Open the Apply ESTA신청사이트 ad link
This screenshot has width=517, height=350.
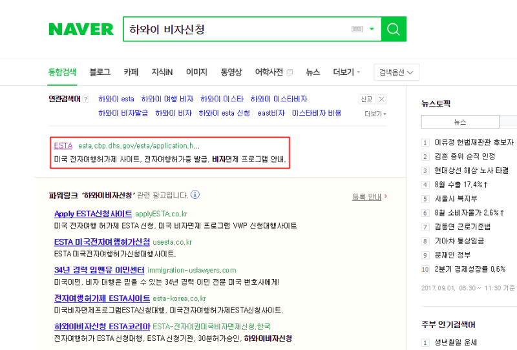[93, 214]
